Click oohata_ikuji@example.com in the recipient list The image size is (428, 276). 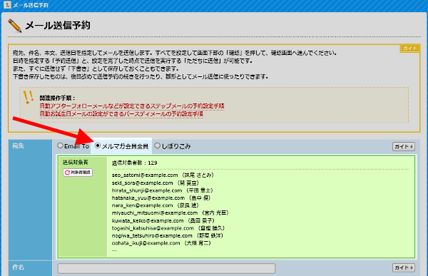146,243
